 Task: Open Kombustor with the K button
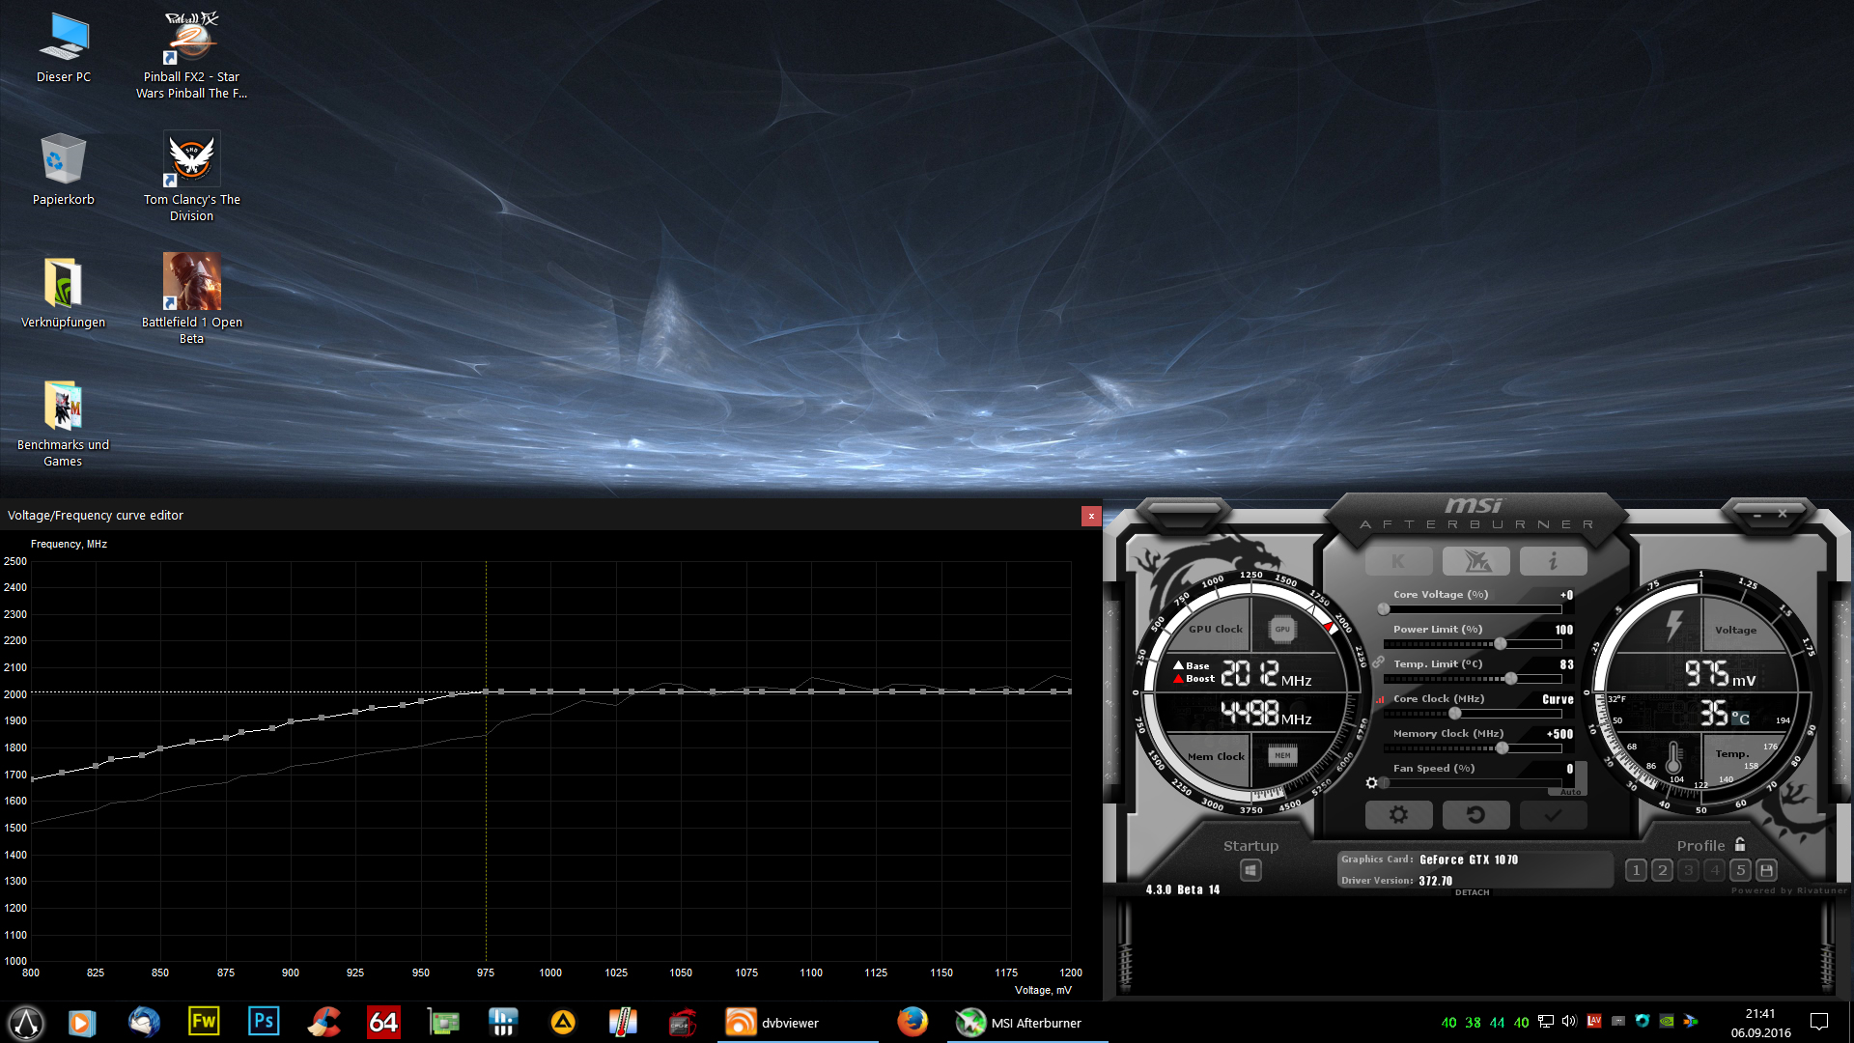click(x=1398, y=561)
